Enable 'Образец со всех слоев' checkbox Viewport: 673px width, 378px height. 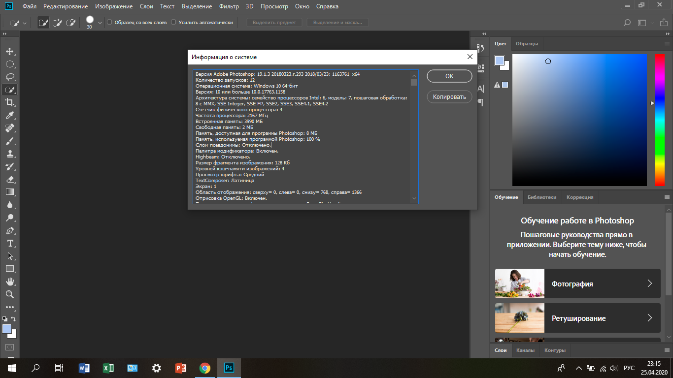pos(109,22)
